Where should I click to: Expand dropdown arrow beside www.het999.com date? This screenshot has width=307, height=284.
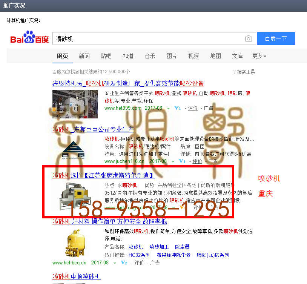[168, 108]
